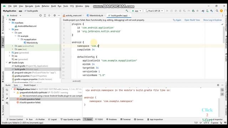Toggle the Emulator side tool window
228x128 pixels.
(226, 111)
